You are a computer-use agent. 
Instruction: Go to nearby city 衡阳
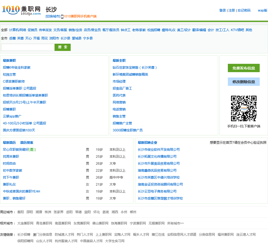(x=21, y=212)
